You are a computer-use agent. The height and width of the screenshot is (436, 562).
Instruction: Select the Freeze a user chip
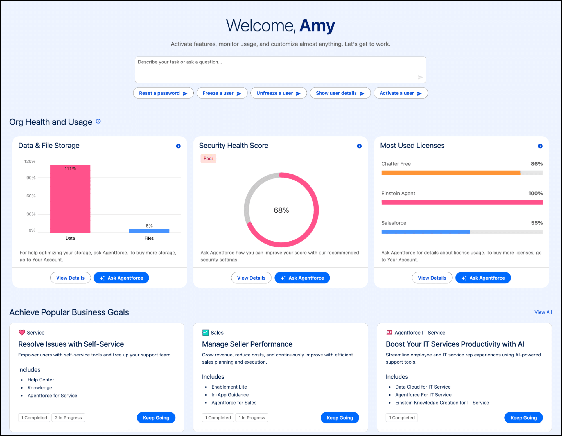222,93
